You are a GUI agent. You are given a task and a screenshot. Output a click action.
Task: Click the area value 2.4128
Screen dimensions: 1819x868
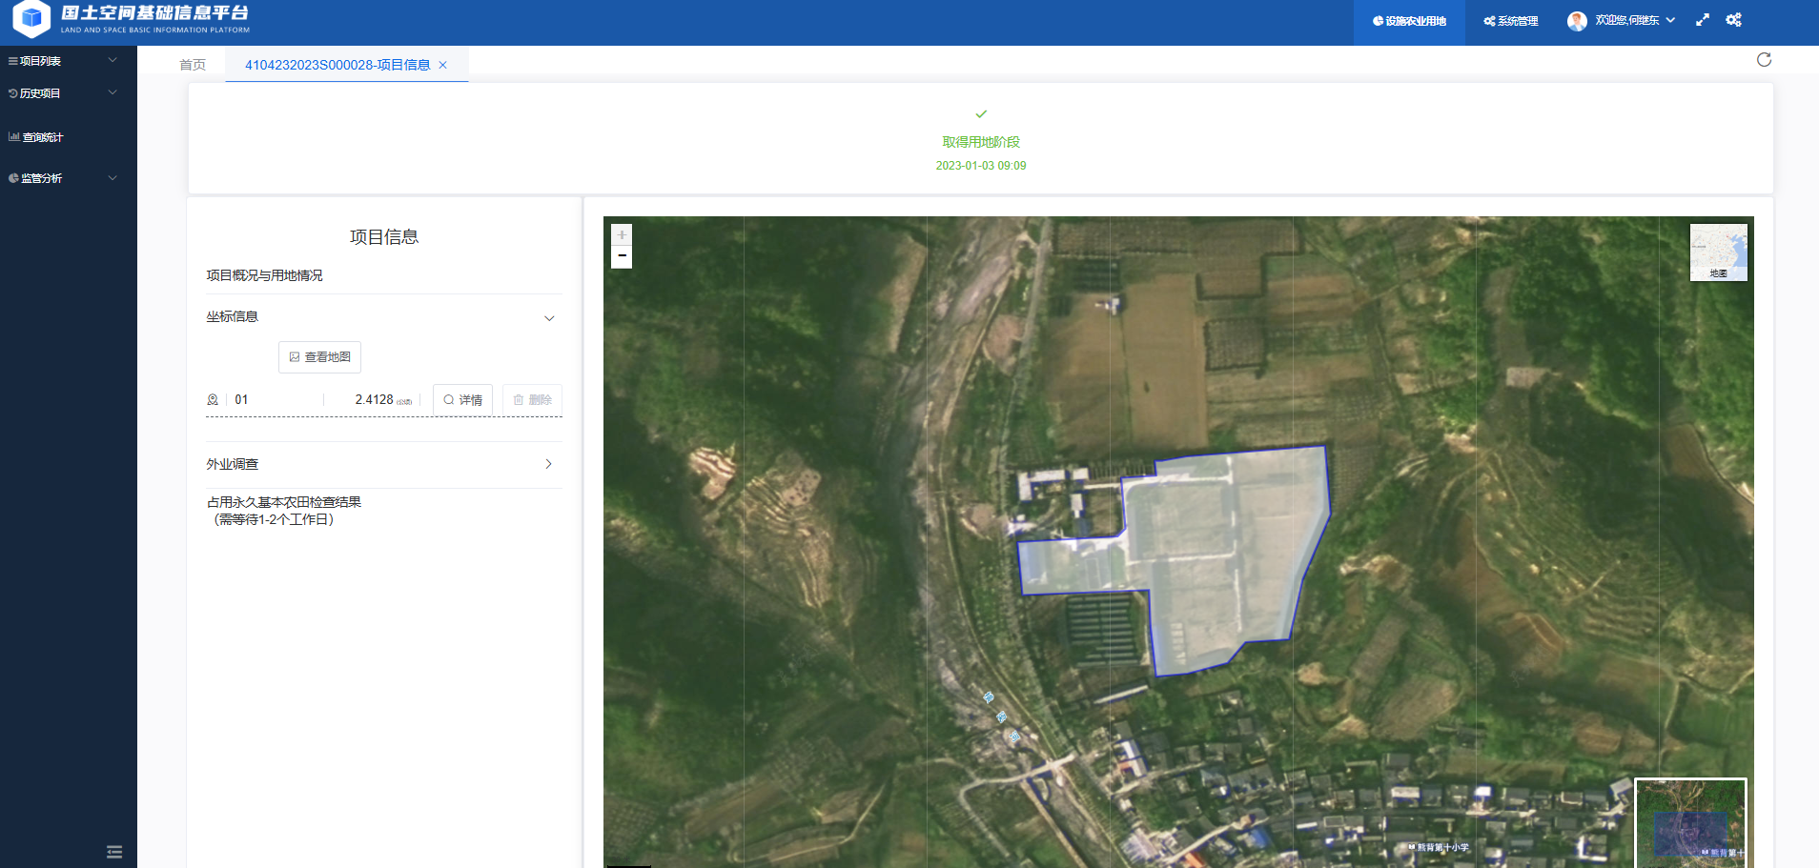[374, 400]
